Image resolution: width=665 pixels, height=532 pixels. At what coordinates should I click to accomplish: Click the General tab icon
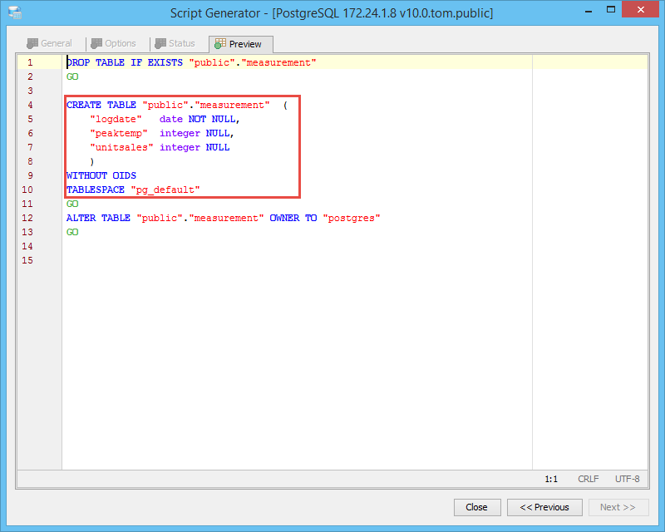32,43
